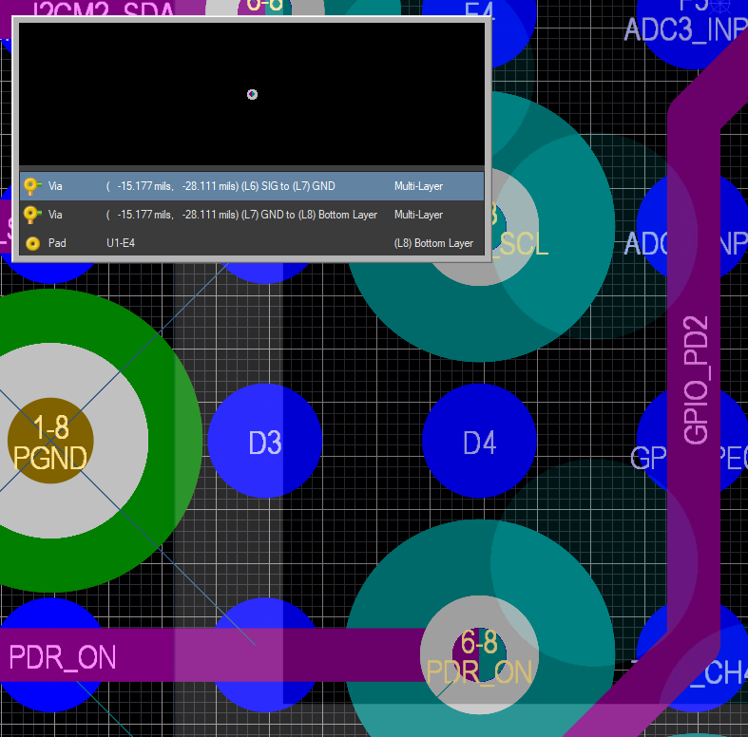The image size is (748, 737).
Task: Click the pad icon beside U1-E4
Action: 32,243
